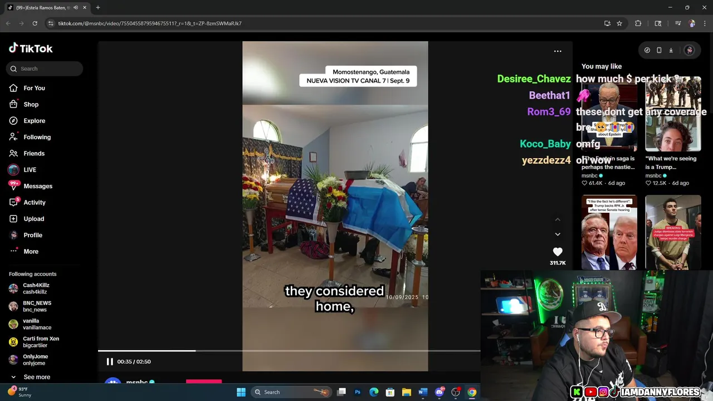Select the Estela Ramos Baten TikTok tab

[47, 8]
